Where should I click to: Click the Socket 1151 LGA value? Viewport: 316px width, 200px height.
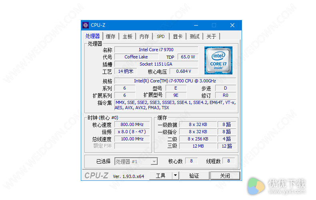[156, 64]
